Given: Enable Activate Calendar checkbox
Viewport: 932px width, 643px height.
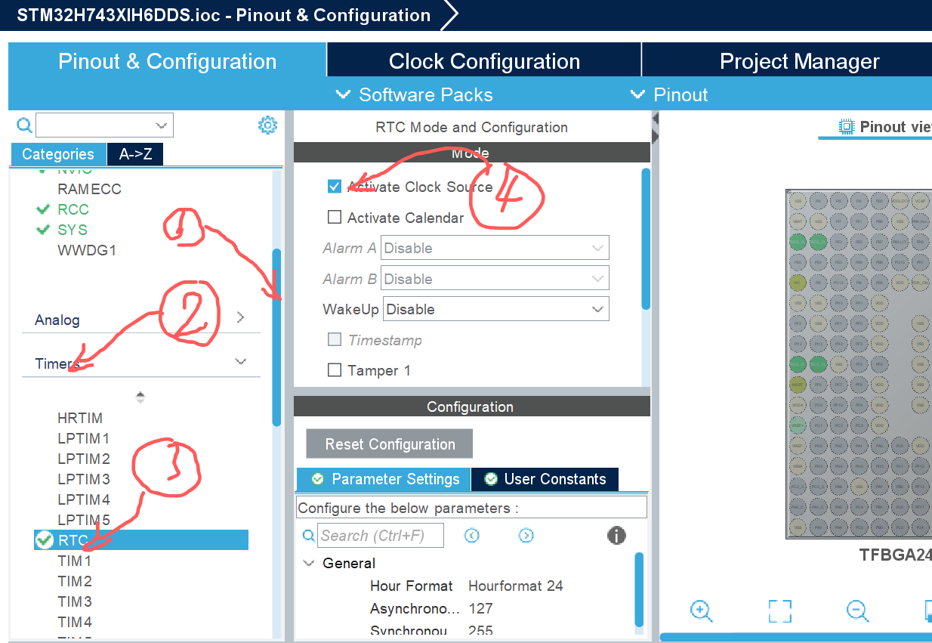Looking at the screenshot, I should (334, 218).
